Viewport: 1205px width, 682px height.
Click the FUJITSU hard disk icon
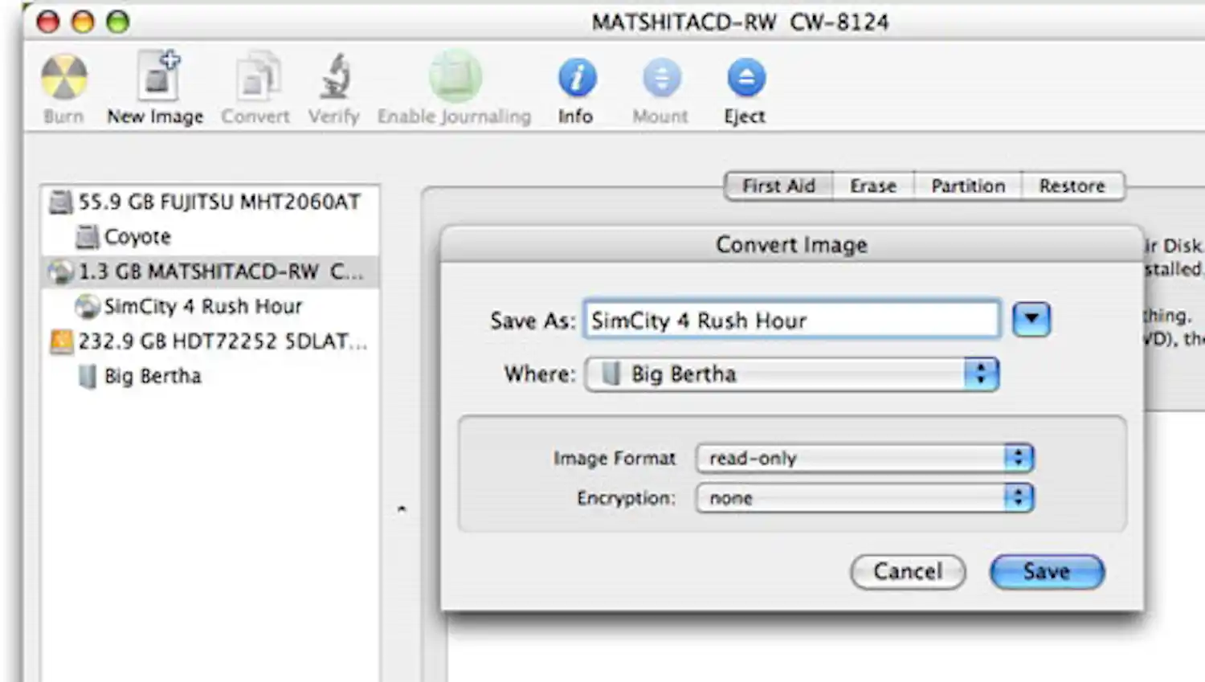pyautogui.click(x=61, y=202)
